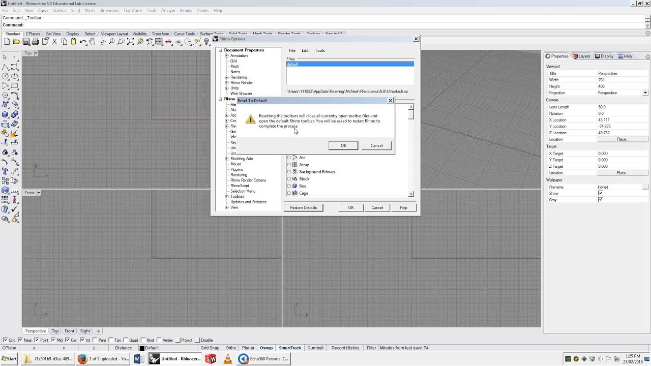Open the Top viewport title dropdown

coord(36,53)
